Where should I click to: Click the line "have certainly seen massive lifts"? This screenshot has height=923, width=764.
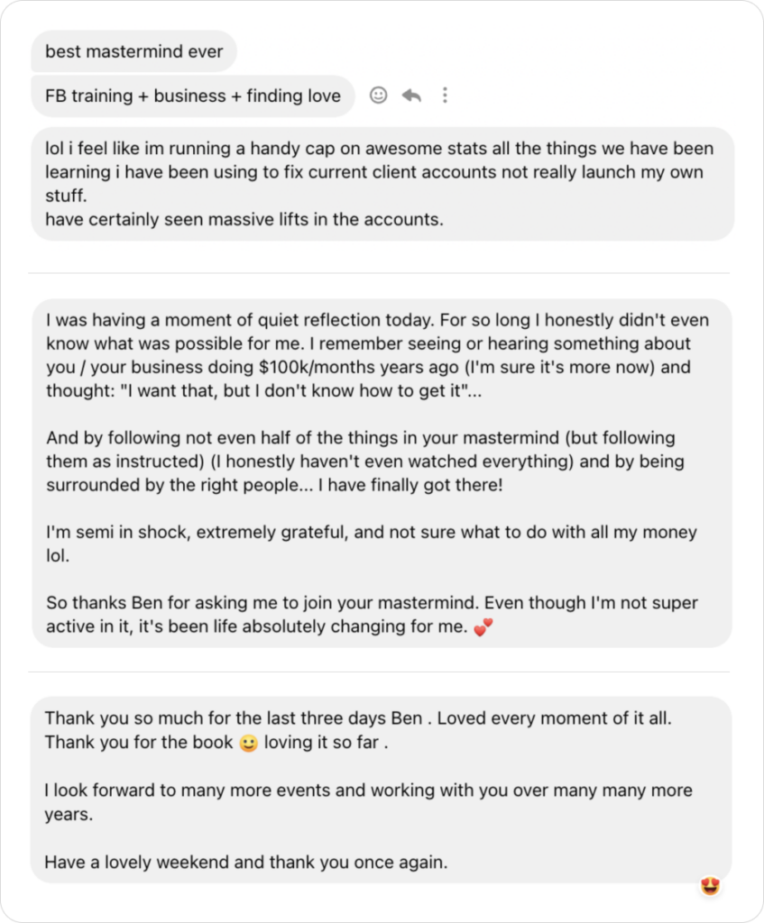point(244,219)
